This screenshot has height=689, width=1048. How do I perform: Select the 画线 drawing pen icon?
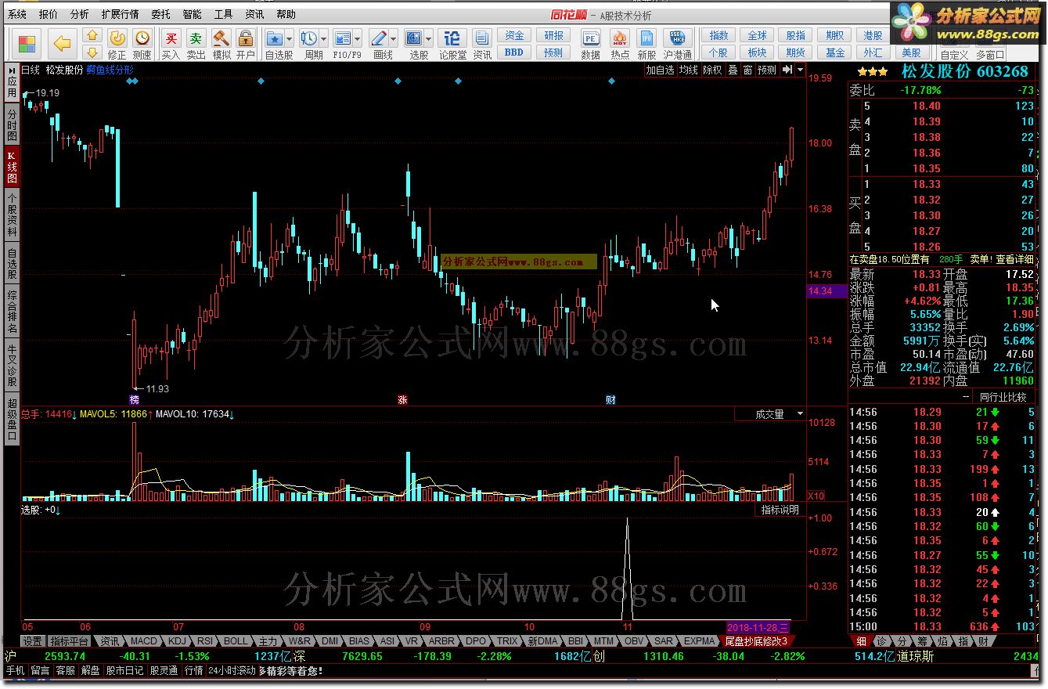tap(378, 38)
